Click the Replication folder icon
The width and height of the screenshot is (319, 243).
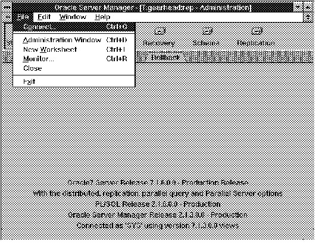click(x=257, y=31)
